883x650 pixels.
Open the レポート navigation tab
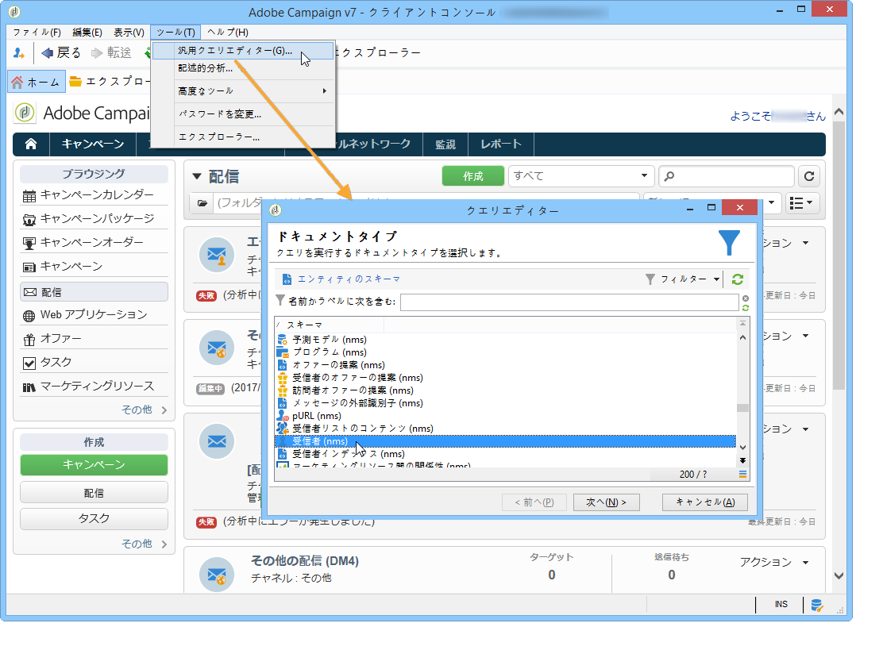click(x=500, y=144)
